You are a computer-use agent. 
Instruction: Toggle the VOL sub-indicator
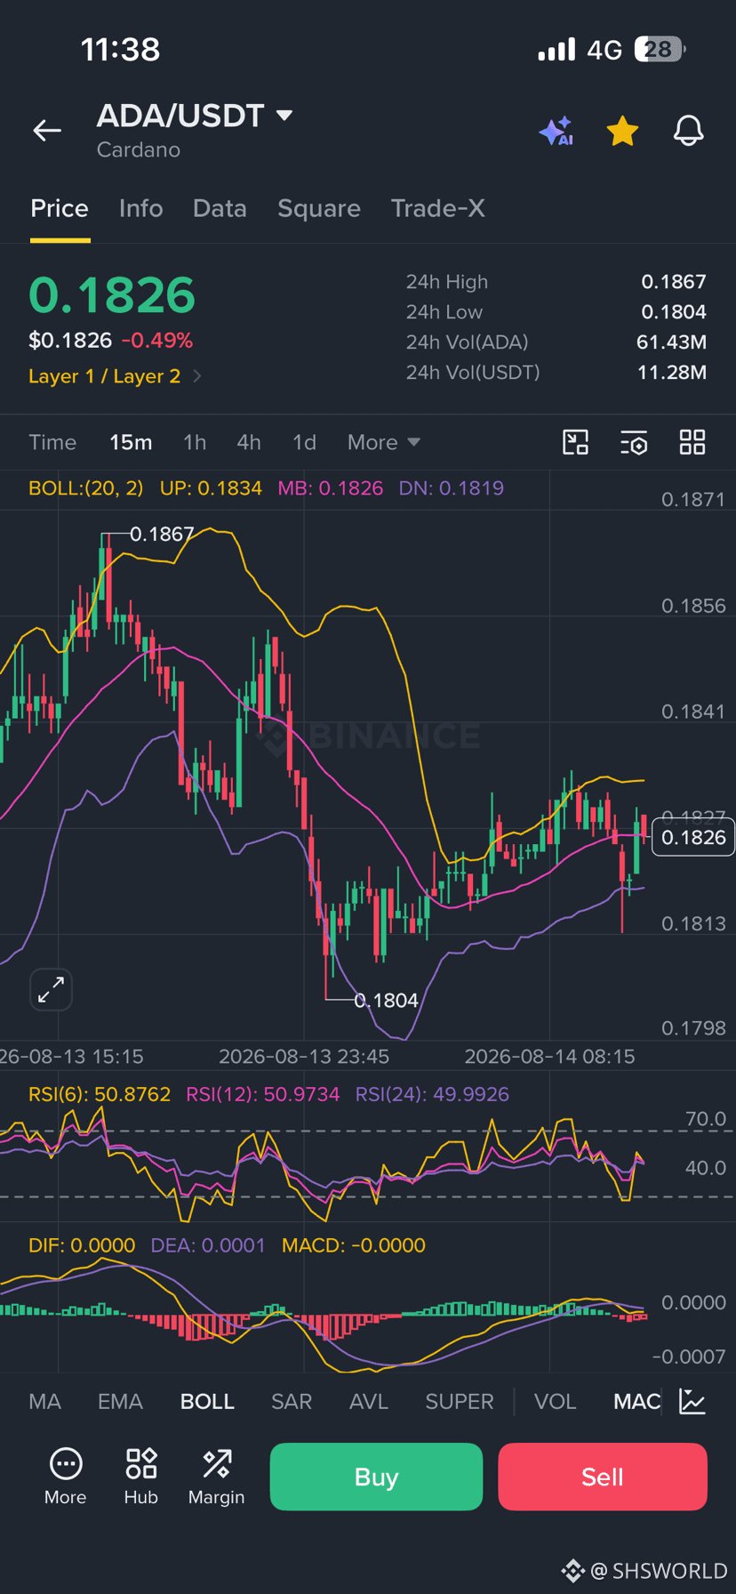tap(556, 1401)
